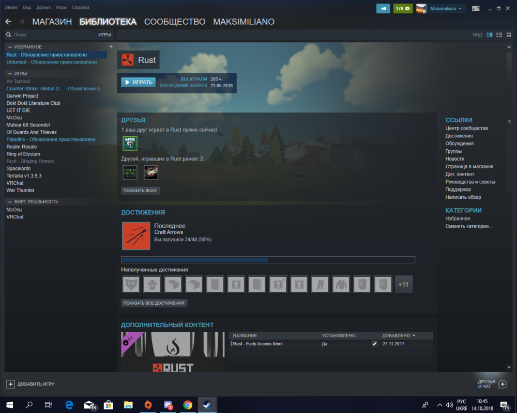
Task: Switch to the МАГАЗИН tab
Action: click(x=52, y=22)
